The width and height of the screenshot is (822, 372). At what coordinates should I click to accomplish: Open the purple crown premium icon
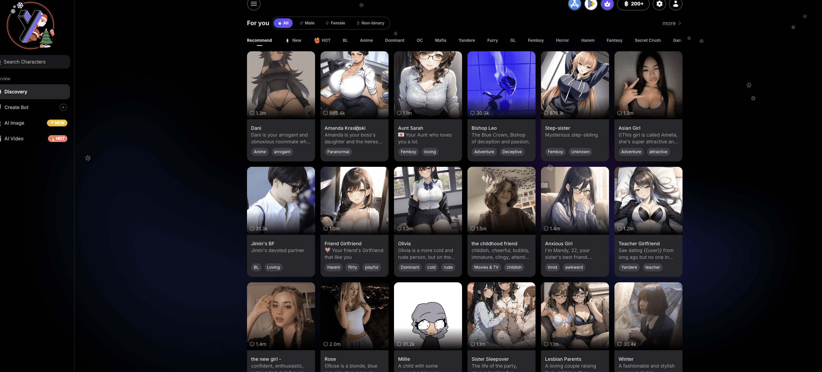click(x=607, y=4)
